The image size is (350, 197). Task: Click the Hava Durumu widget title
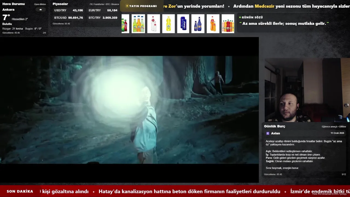(13, 4)
